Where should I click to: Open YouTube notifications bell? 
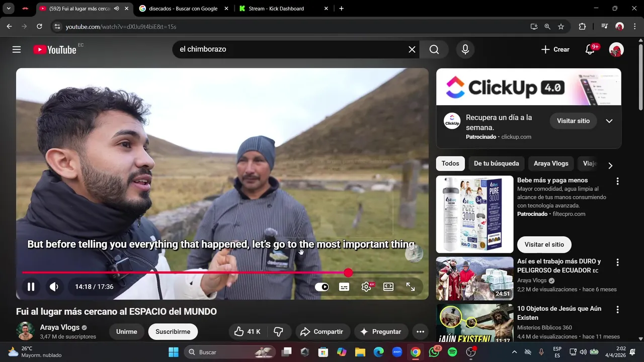590,49
